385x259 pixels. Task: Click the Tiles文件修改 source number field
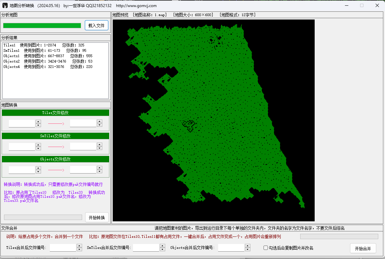[x=22, y=123]
